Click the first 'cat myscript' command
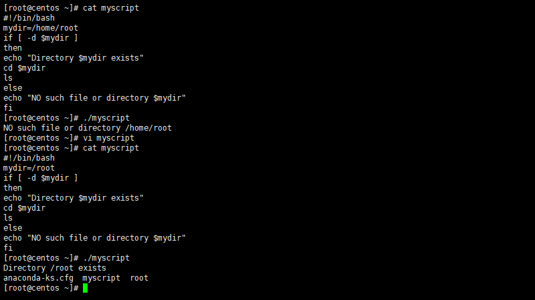The width and height of the screenshot is (535, 300). [111, 8]
